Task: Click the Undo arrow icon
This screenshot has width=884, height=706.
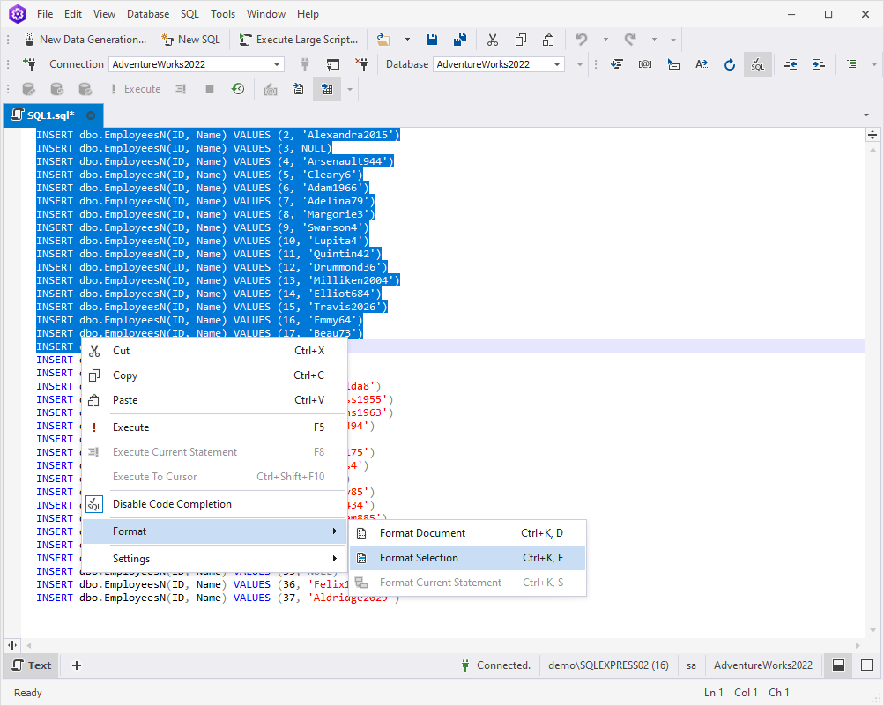Action: [581, 40]
